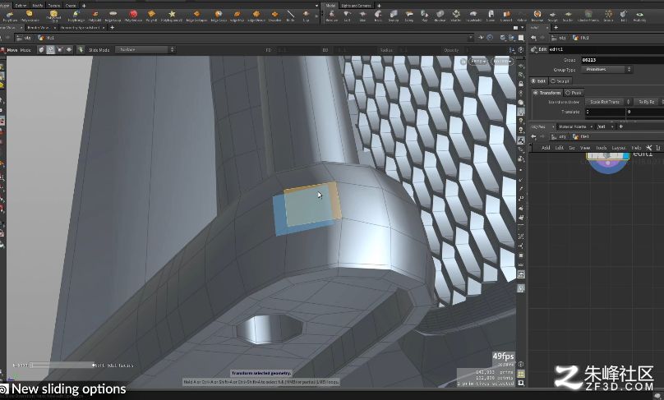Click the wrench icon in network editor
Viewport: 664px width, 400px height.
point(648,148)
